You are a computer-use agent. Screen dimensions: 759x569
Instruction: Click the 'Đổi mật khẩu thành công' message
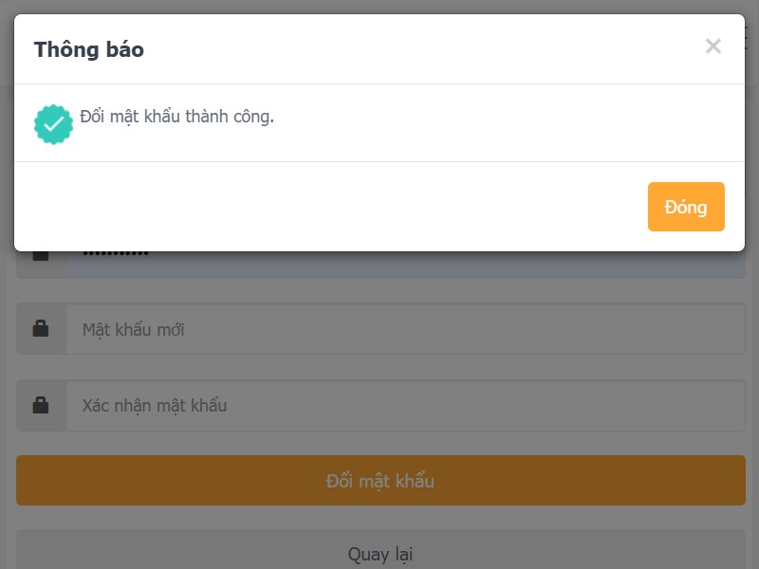coord(176,117)
